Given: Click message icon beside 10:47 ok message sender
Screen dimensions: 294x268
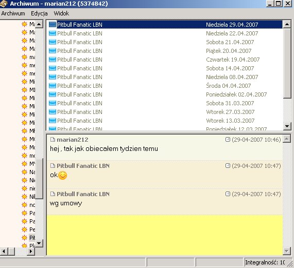Looking at the screenshot, I should coord(53,166).
